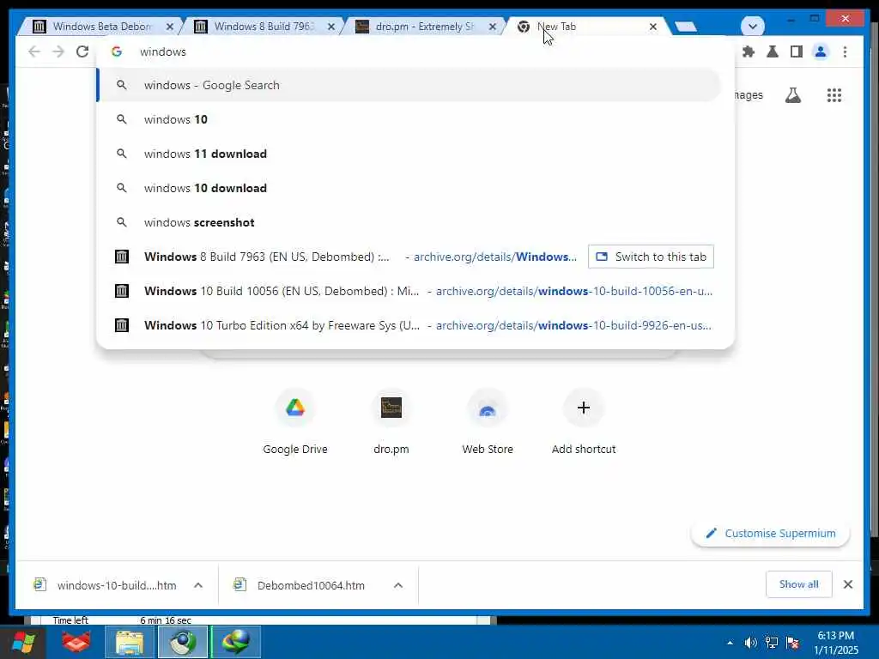Open the profile avatar menu
879x659 pixels.
click(x=821, y=51)
